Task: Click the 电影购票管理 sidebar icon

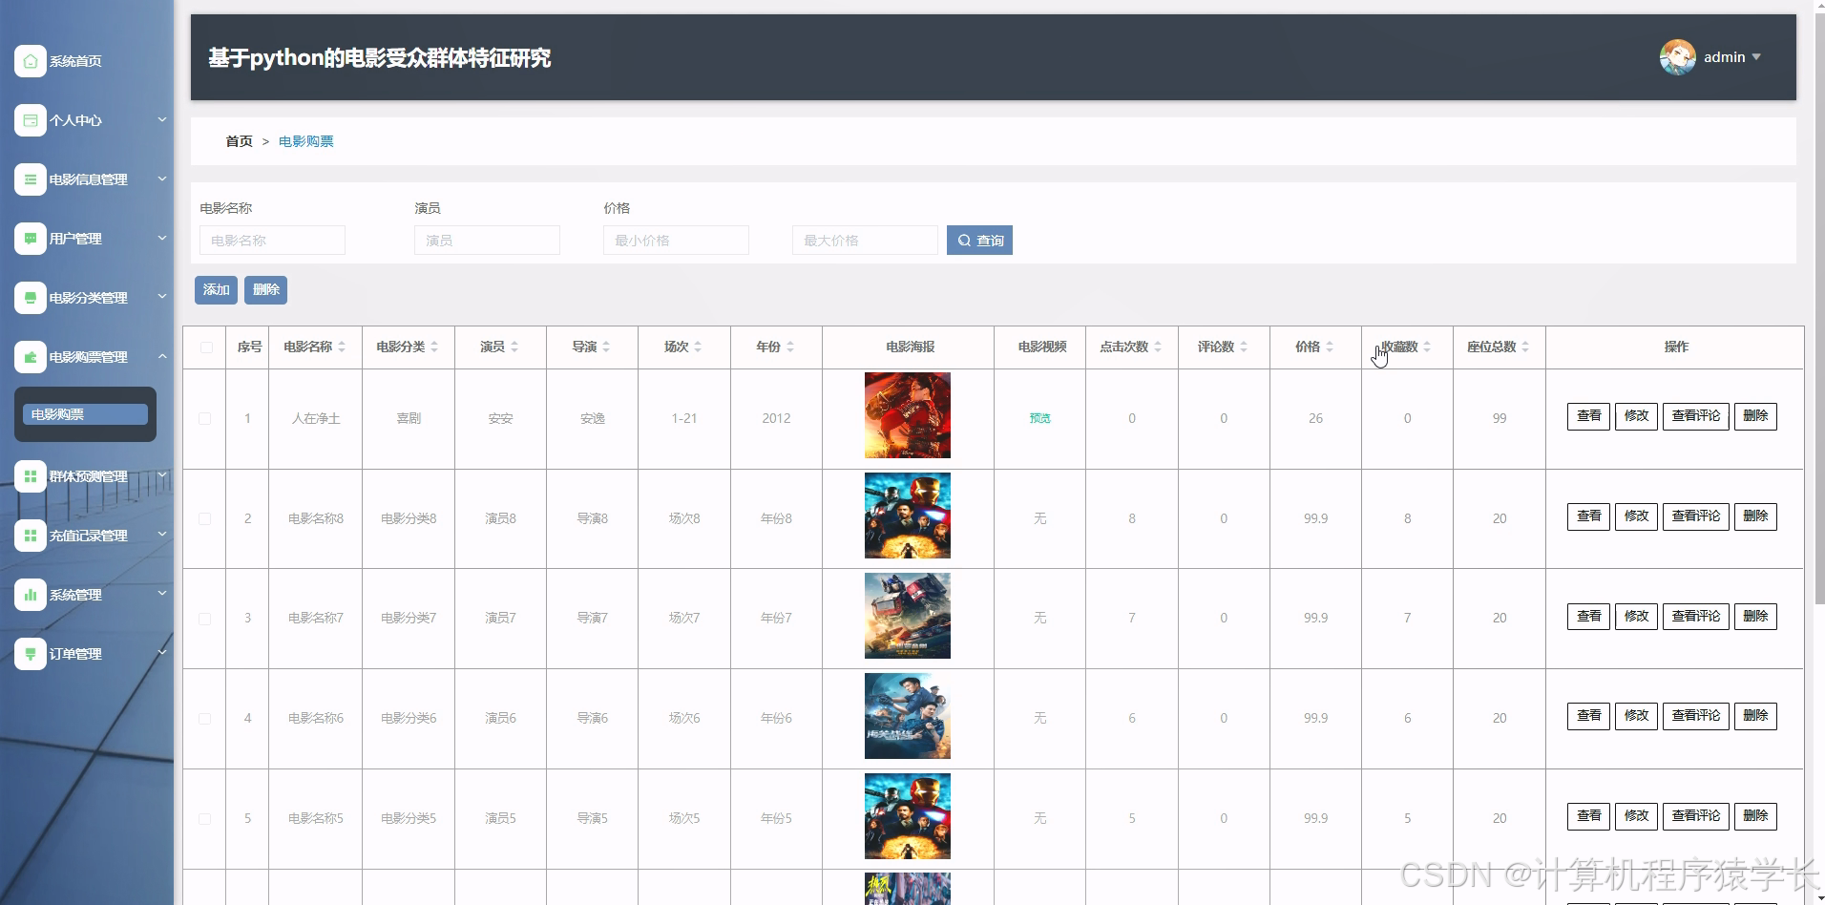Action: [31, 357]
